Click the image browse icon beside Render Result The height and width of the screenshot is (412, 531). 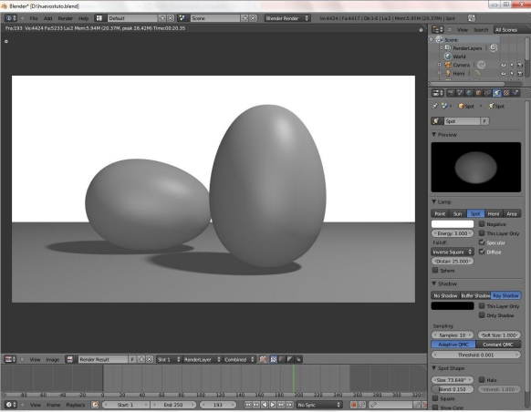pos(70,359)
